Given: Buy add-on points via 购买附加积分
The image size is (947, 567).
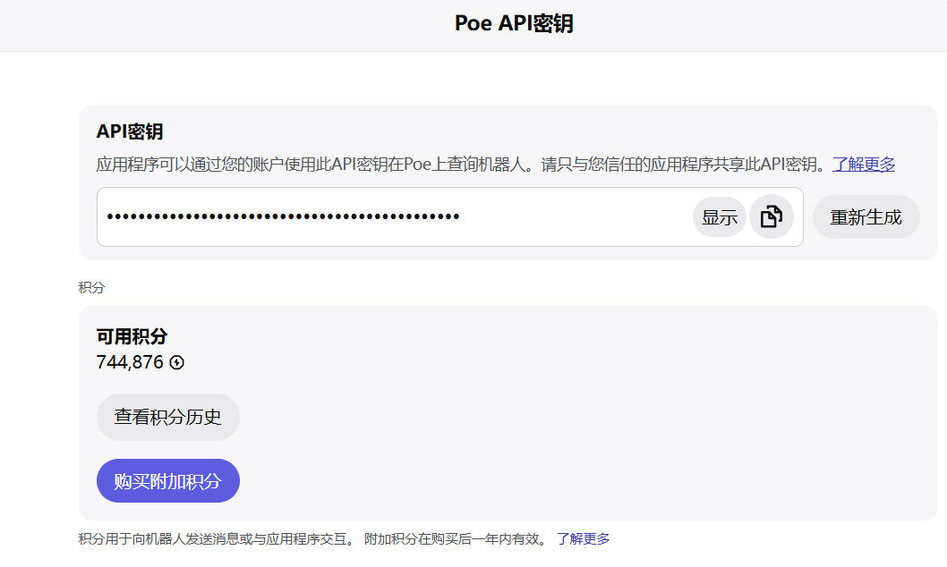Looking at the screenshot, I should coord(168,481).
